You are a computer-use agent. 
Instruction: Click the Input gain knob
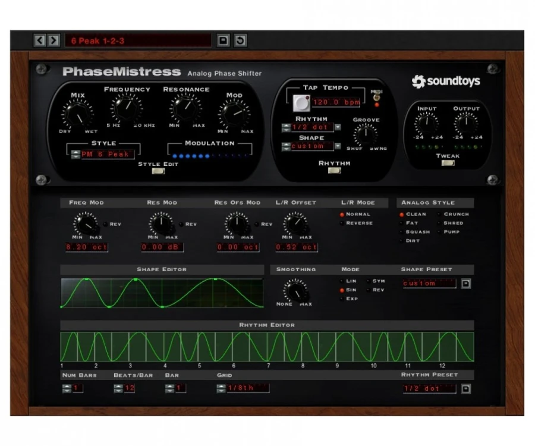pos(426,123)
